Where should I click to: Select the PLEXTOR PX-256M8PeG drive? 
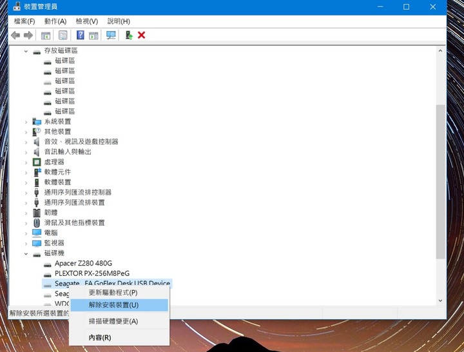coord(92,273)
